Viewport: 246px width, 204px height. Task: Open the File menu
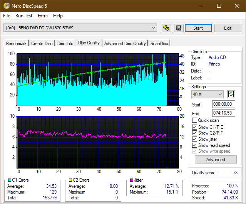7,16
